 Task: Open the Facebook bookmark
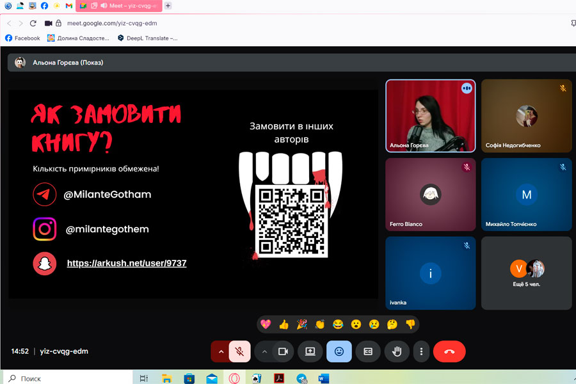(x=22, y=38)
